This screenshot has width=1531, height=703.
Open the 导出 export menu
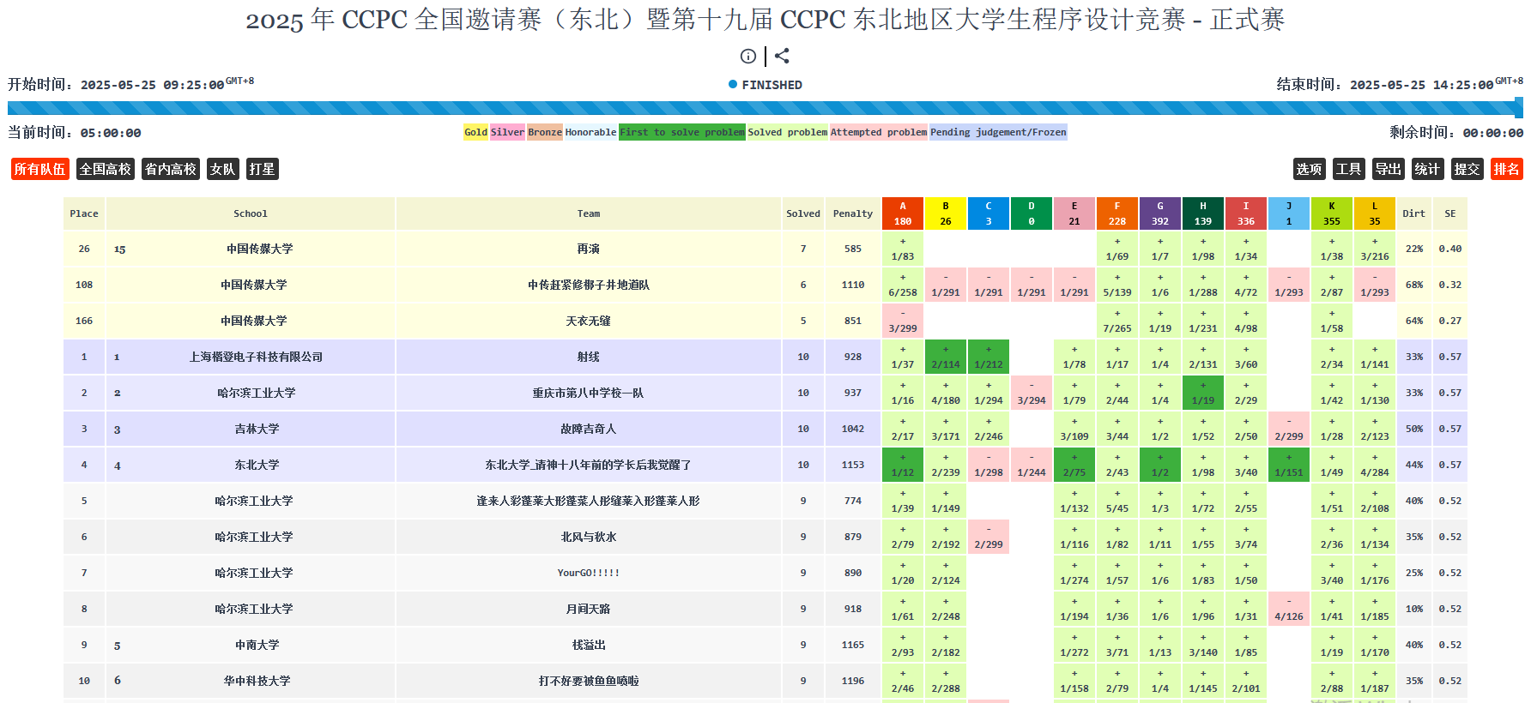point(1388,169)
